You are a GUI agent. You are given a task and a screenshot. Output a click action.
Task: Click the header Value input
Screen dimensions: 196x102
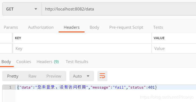[174, 49]
